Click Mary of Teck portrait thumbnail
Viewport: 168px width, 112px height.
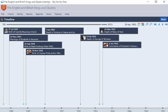tap(102, 31)
